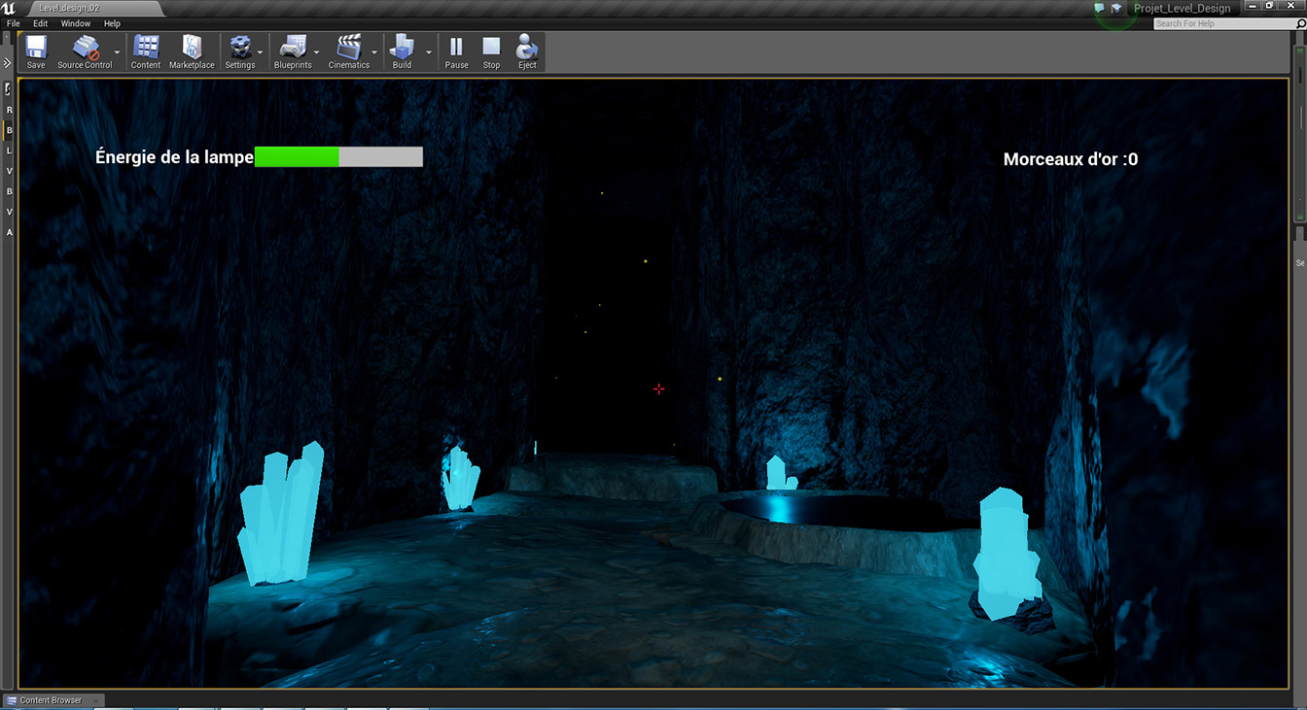1307x710 pixels.
Task: Click the Settings gear icon
Action: 239,51
